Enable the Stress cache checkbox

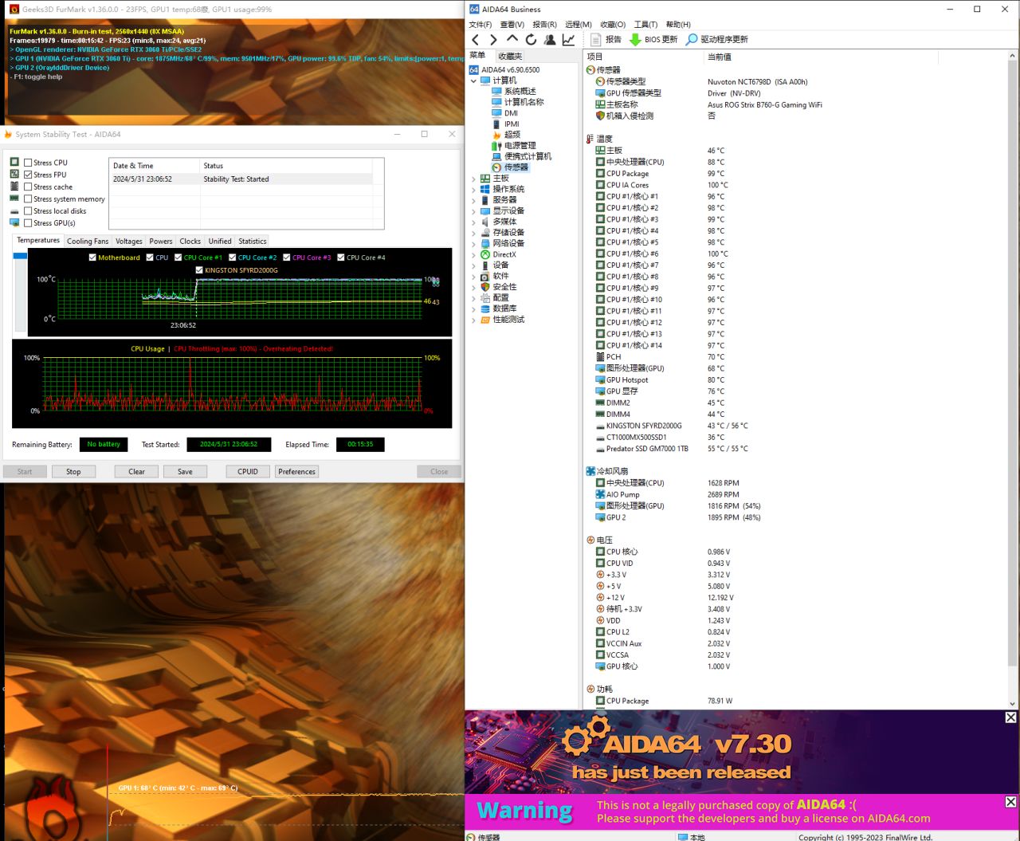[28, 187]
